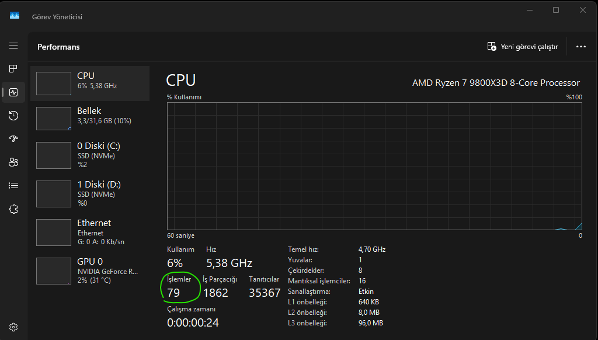Select the Bellek memory entry
Viewport: 598px width, 340px height.
90,118
